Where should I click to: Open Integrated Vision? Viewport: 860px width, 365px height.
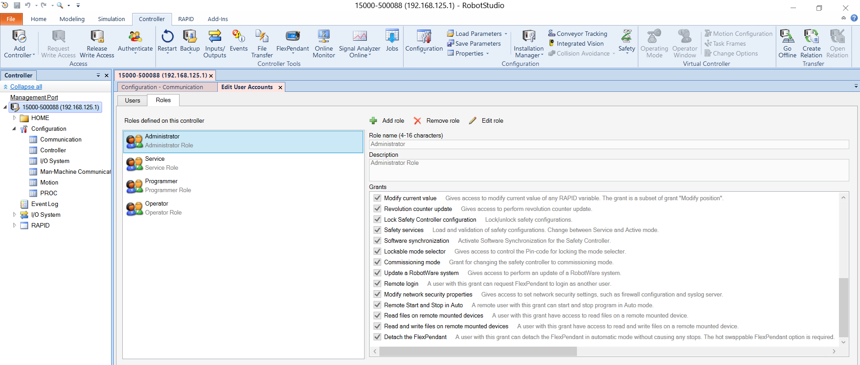coord(576,43)
